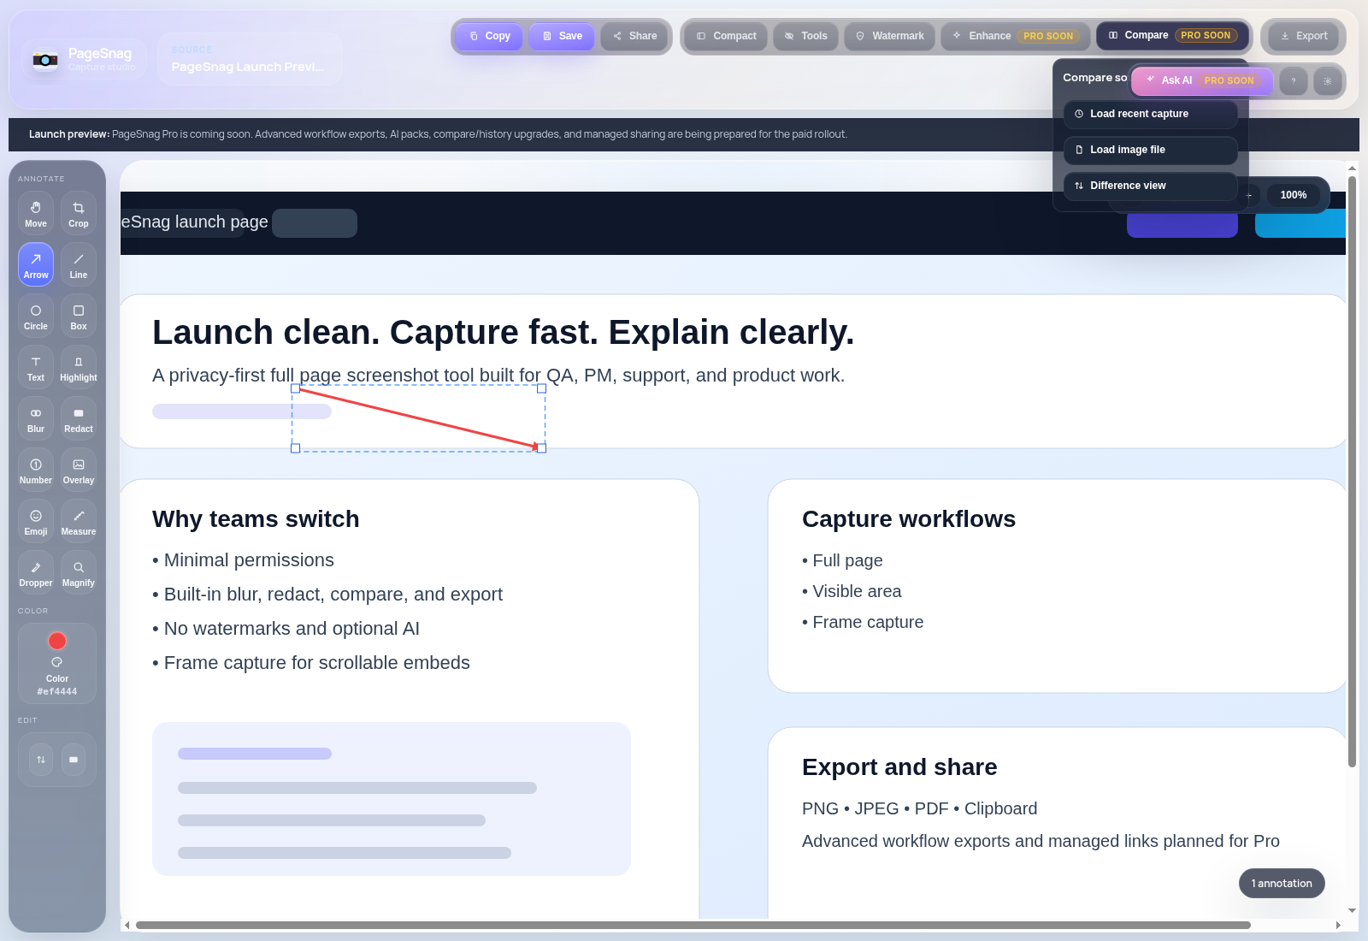Select the Box shape tool
The width and height of the screenshot is (1368, 941).
pyautogui.click(x=79, y=316)
